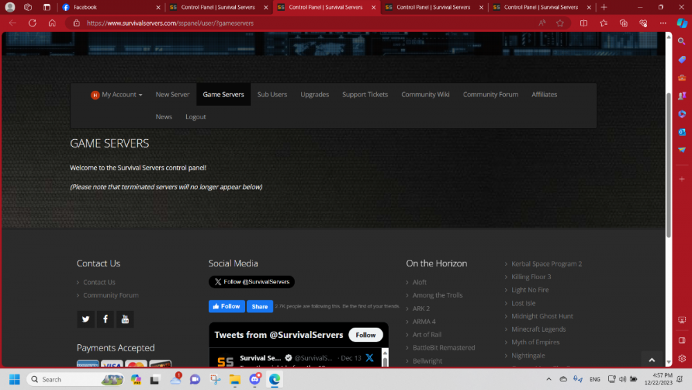
Task: Open the Chat icon in the taskbar
Action: coord(195,379)
